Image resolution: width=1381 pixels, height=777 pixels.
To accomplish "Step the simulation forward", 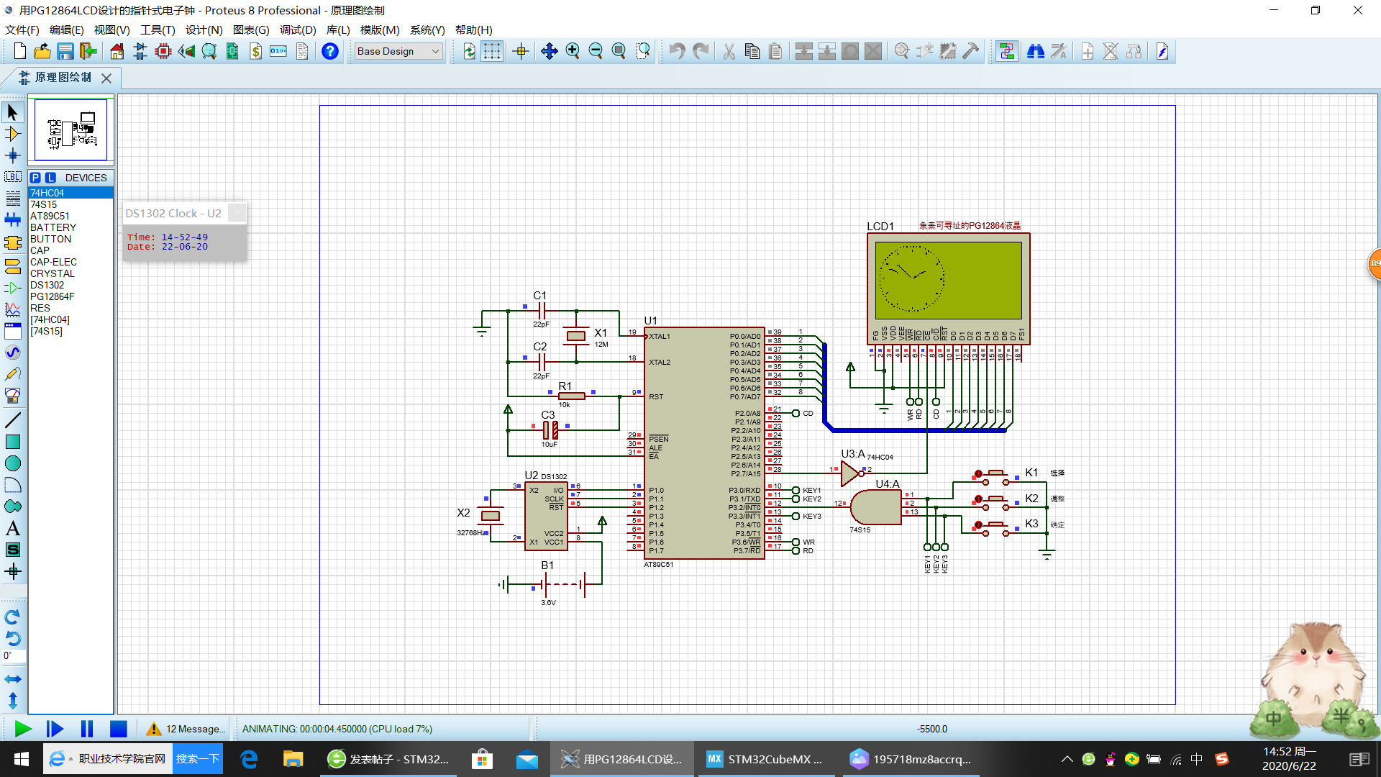I will (x=55, y=729).
